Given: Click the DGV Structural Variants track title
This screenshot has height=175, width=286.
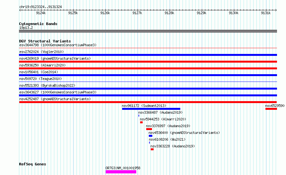Looking at the screenshot, I should coord(45,41).
